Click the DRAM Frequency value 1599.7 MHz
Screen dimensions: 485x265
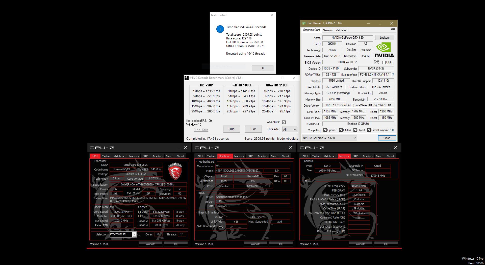(359, 186)
